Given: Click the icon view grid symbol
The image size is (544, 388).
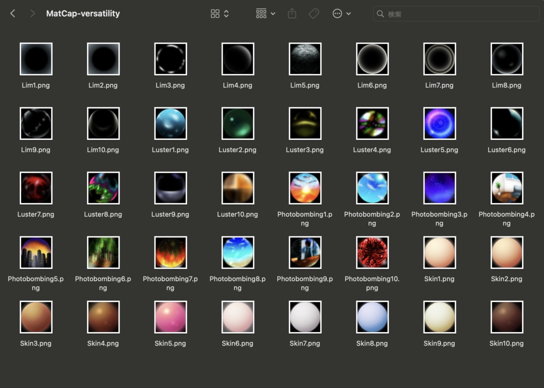Looking at the screenshot, I should point(215,14).
